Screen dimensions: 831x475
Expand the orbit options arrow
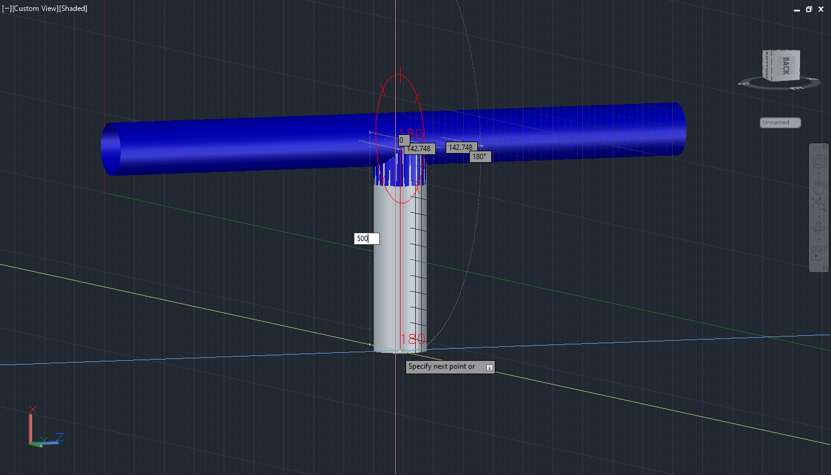pyautogui.click(x=819, y=239)
